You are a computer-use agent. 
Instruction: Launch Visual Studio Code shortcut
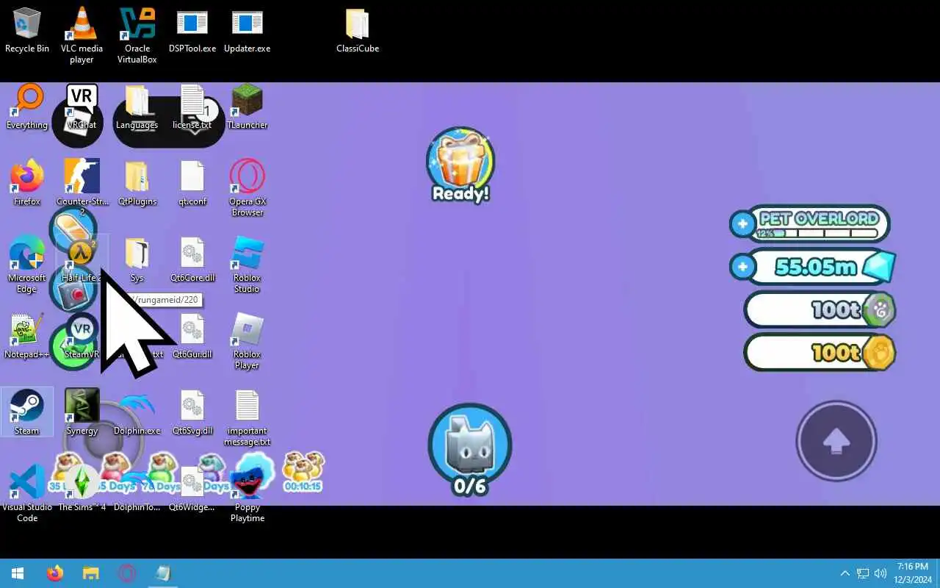coord(27,495)
